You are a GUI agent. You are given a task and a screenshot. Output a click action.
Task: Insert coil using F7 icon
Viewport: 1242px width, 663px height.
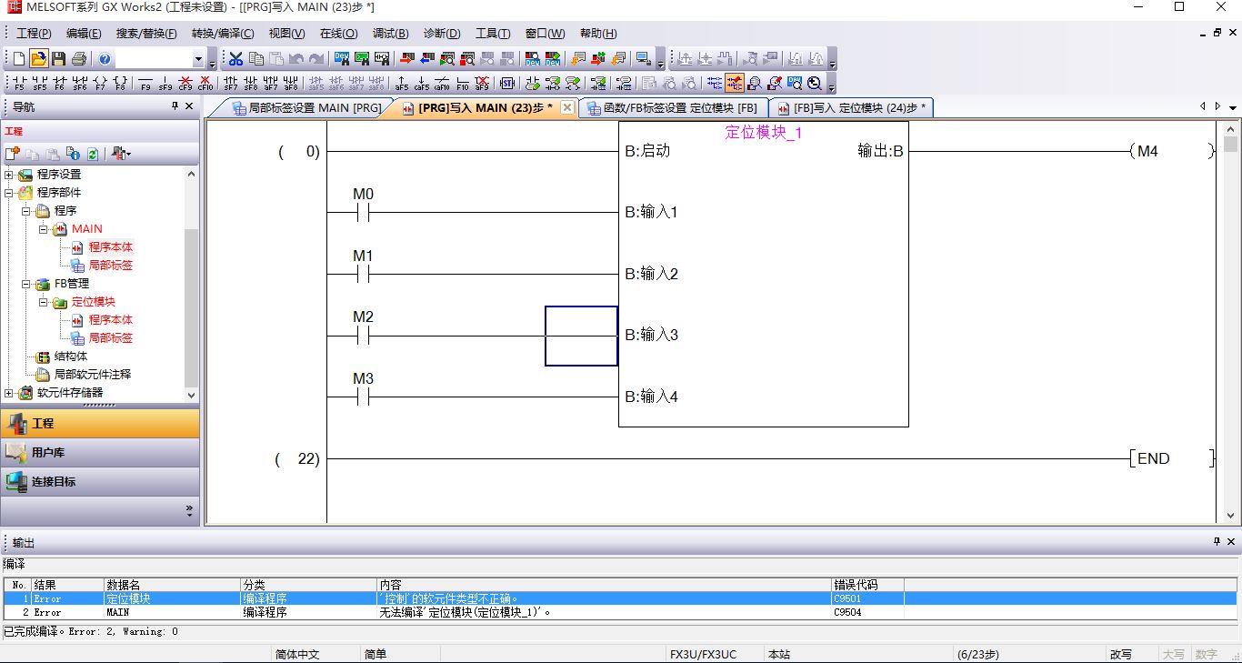(x=99, y=84)
